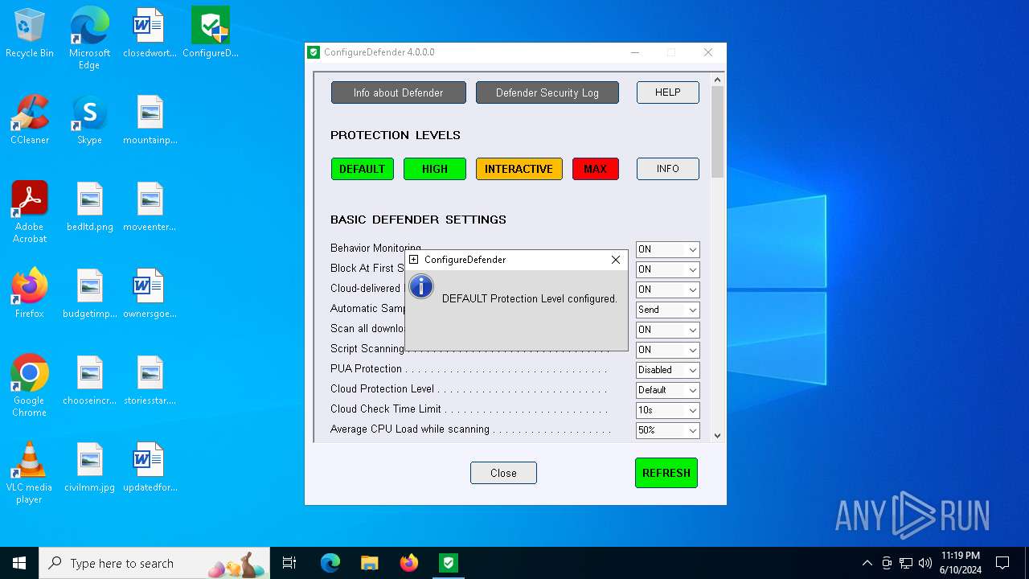This screenshot has height=579, width=1029.
Task: Open Automatic Sample Submission Send dropdown
Action: coord(667,310)
